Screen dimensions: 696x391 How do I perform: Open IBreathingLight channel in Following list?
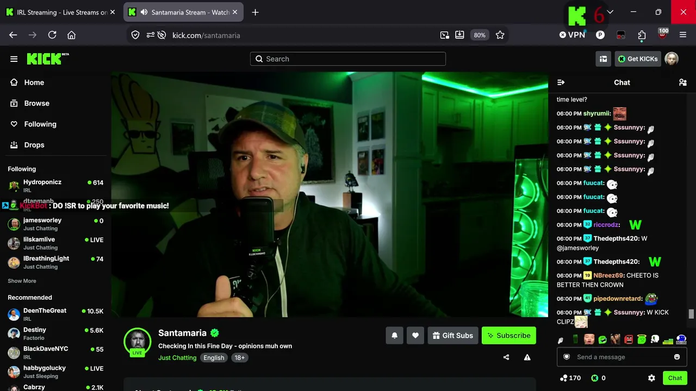55,262
